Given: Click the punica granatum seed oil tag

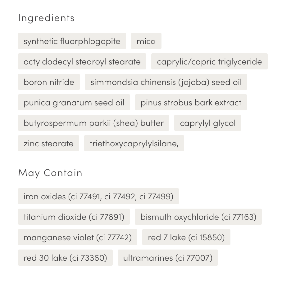Looking at the screenshot, I should [74, 102].
